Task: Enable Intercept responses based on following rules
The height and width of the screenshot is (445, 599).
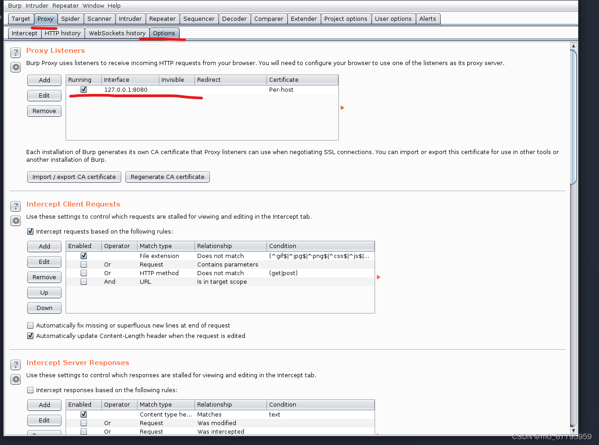Action: [30, 390]
